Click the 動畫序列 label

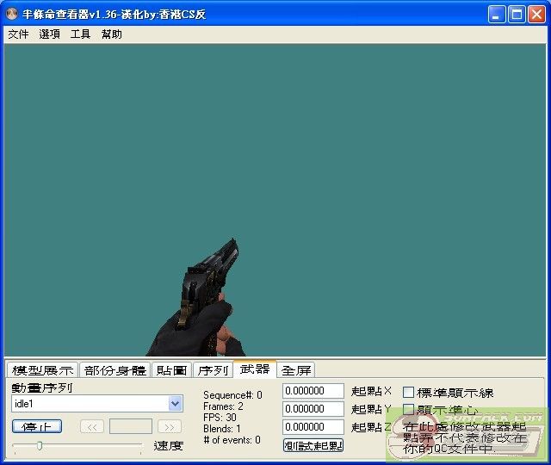pos(42,387)
